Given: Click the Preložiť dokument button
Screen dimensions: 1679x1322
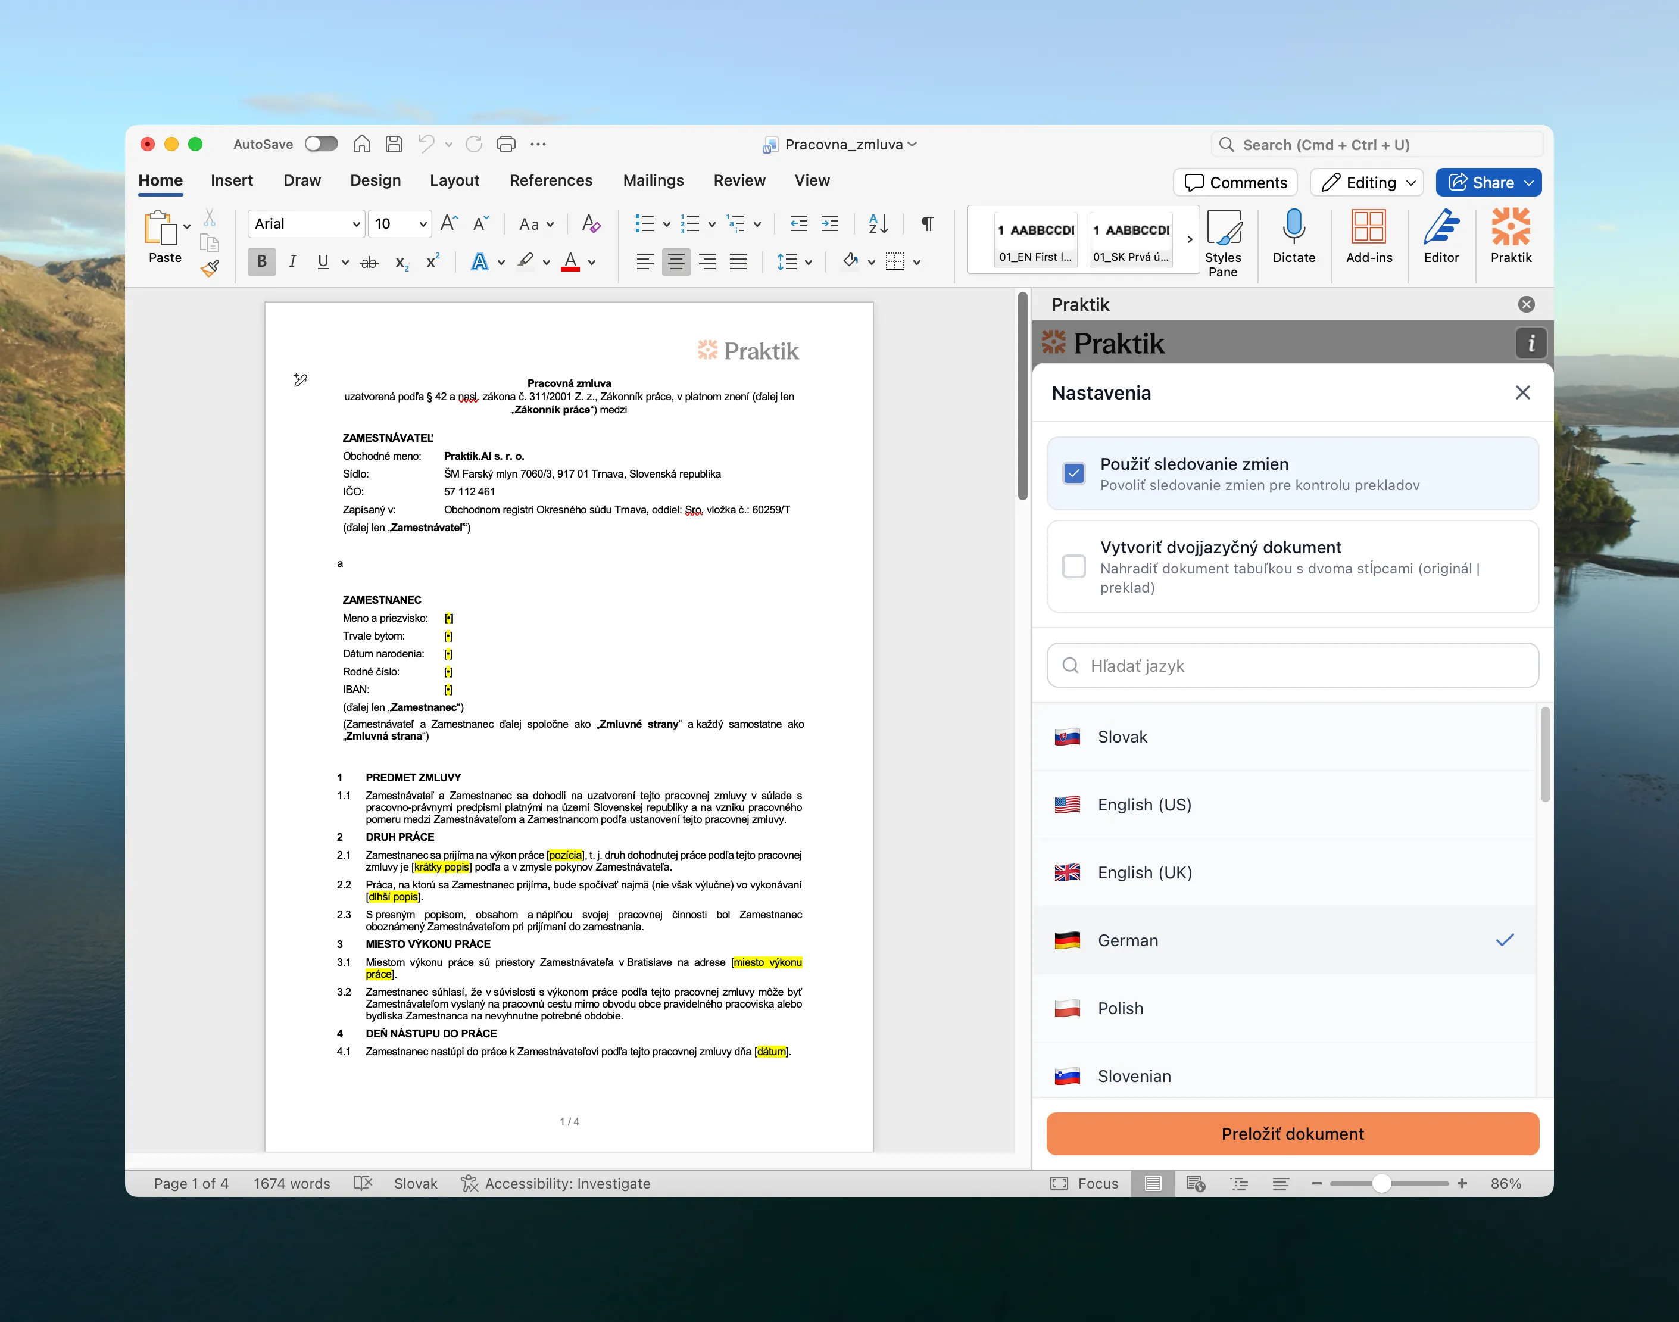Looking at the screenshot, I should coord(1292,1133).
